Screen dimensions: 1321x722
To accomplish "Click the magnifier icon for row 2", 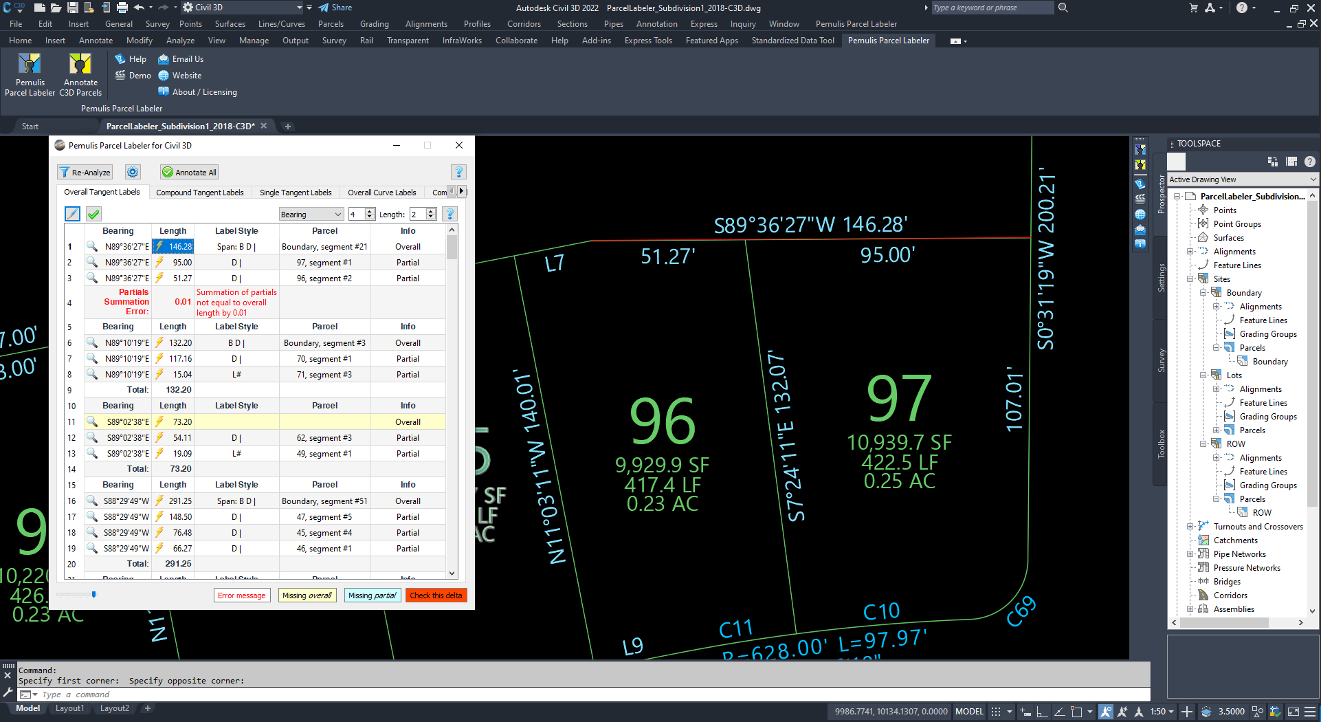I will point(91,263).
